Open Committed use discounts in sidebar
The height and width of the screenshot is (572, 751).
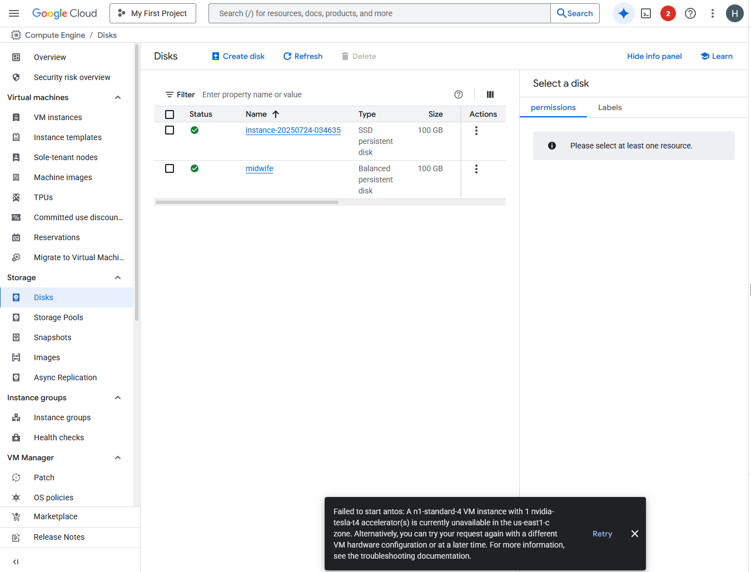click(x=67, y=217)
